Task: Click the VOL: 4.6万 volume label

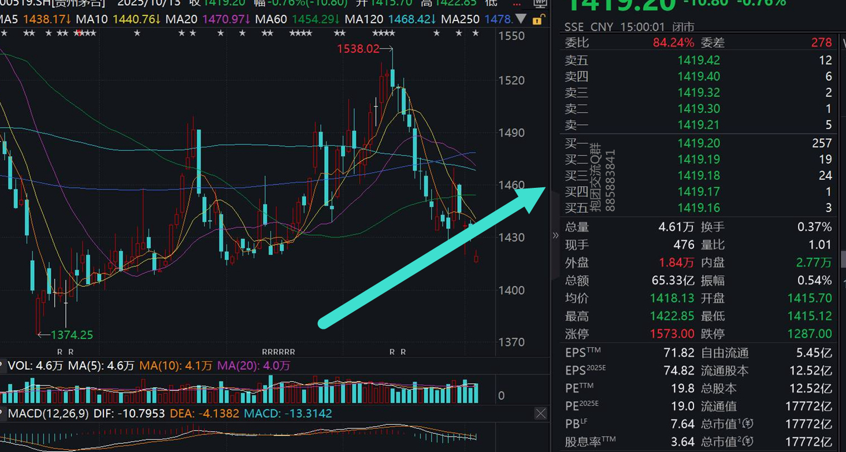Action: 36,366
